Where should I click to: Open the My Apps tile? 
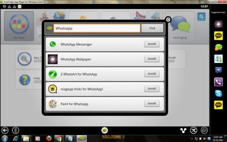point(19,26)
